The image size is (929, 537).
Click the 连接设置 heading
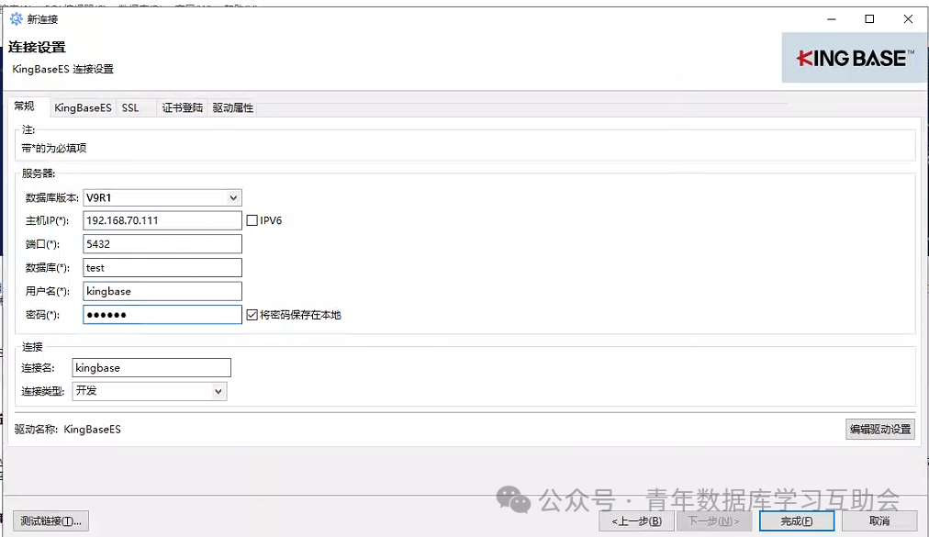click(x=37, y=47)
